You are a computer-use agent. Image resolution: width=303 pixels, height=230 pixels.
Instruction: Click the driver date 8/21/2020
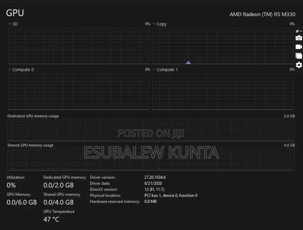(x=153, y=183)
